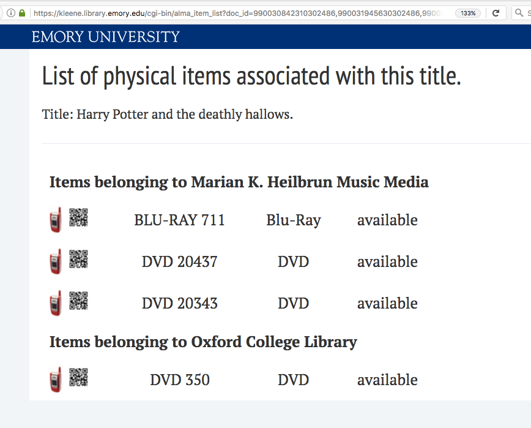Reset the 133% zoom level badge
Viewport: 531px width, 428px height.
(468, 13)
